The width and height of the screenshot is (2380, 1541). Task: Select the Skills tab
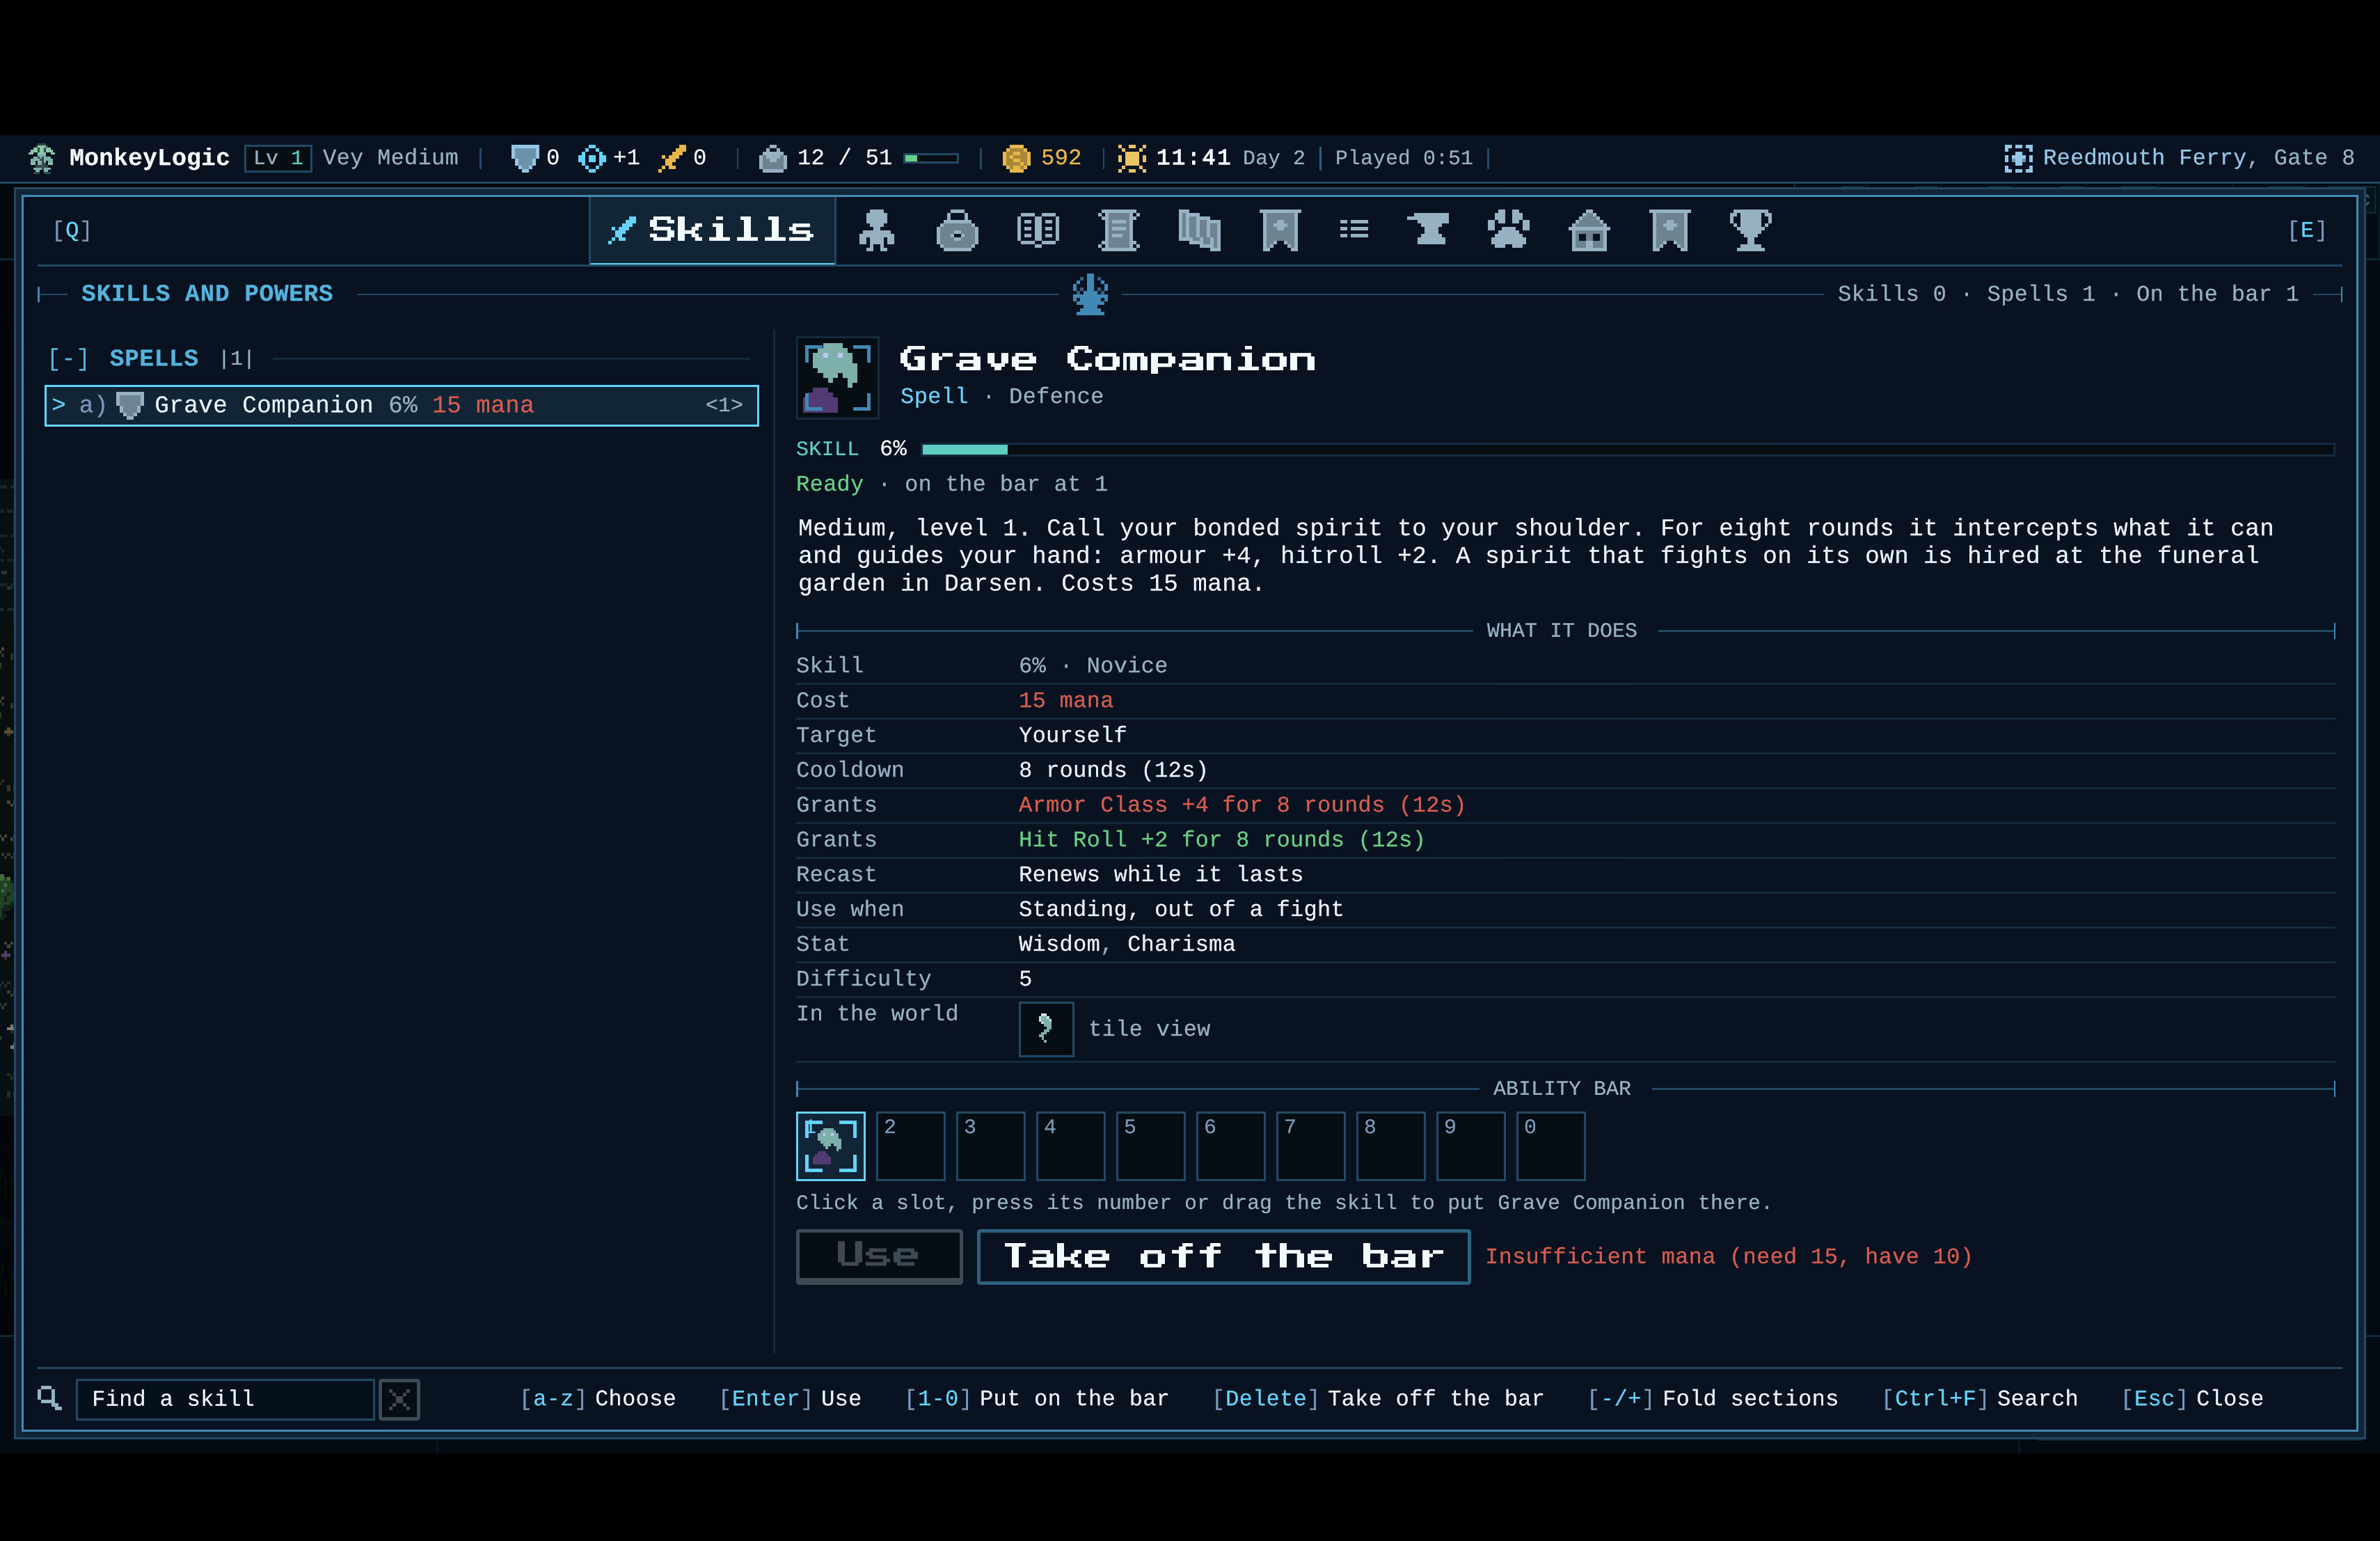(x=712, y=230)
